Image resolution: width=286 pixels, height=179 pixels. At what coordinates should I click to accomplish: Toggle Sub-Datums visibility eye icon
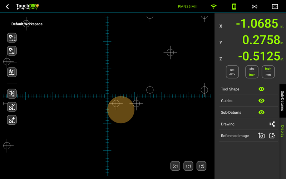coord(261,113)
